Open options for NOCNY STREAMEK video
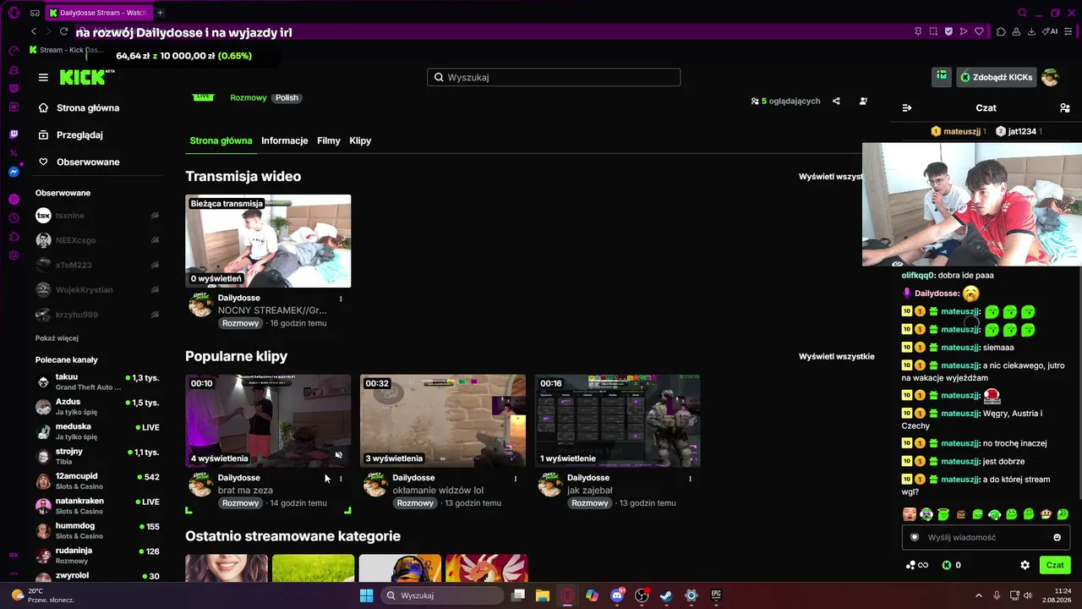The height and width of the screenshot is (609, 1082). (341, 299)
